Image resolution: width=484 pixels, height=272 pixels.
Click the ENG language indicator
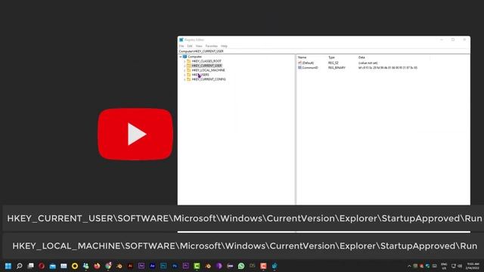click(x=444, y=266)
